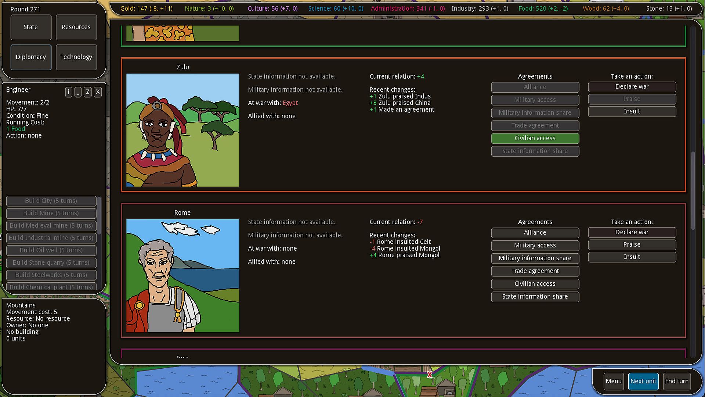Click the diplomacy list scrollbar
Image resolution: width=705 pixels, height=397 pixels.
pos(693,191)
